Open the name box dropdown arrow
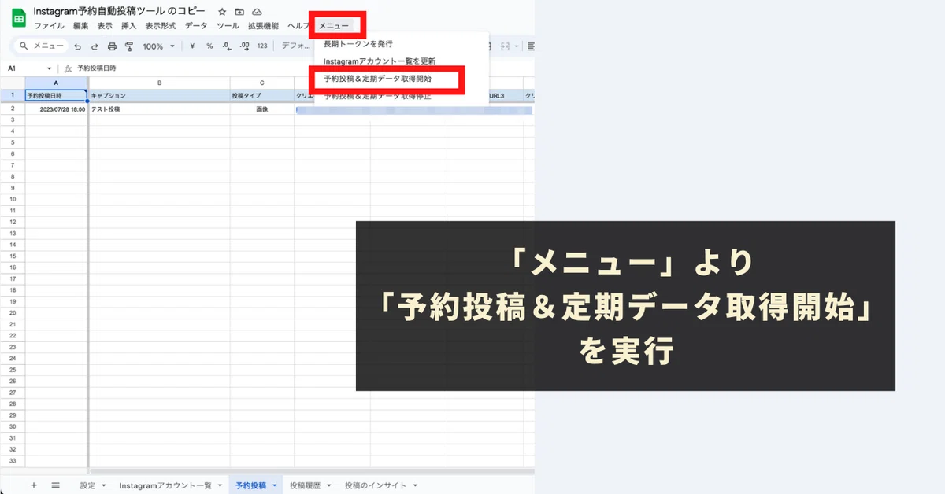 coord(50,68)
